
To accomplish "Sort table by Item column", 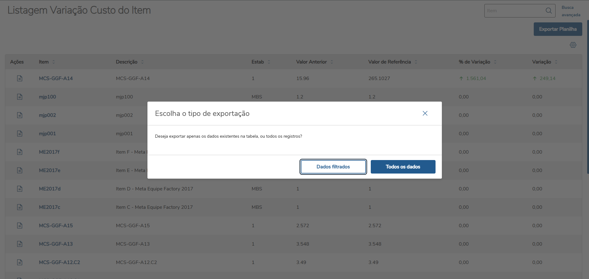I will [x=54, y=62].
